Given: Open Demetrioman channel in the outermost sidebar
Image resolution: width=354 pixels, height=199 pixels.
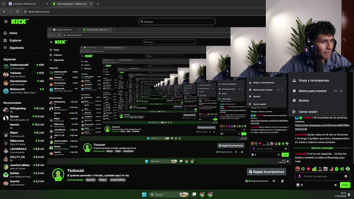Looking at the screenshot, I should pos(24,83).
